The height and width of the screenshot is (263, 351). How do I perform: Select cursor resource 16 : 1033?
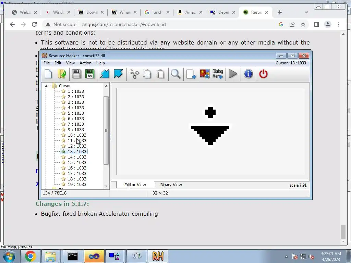[77, 168]
